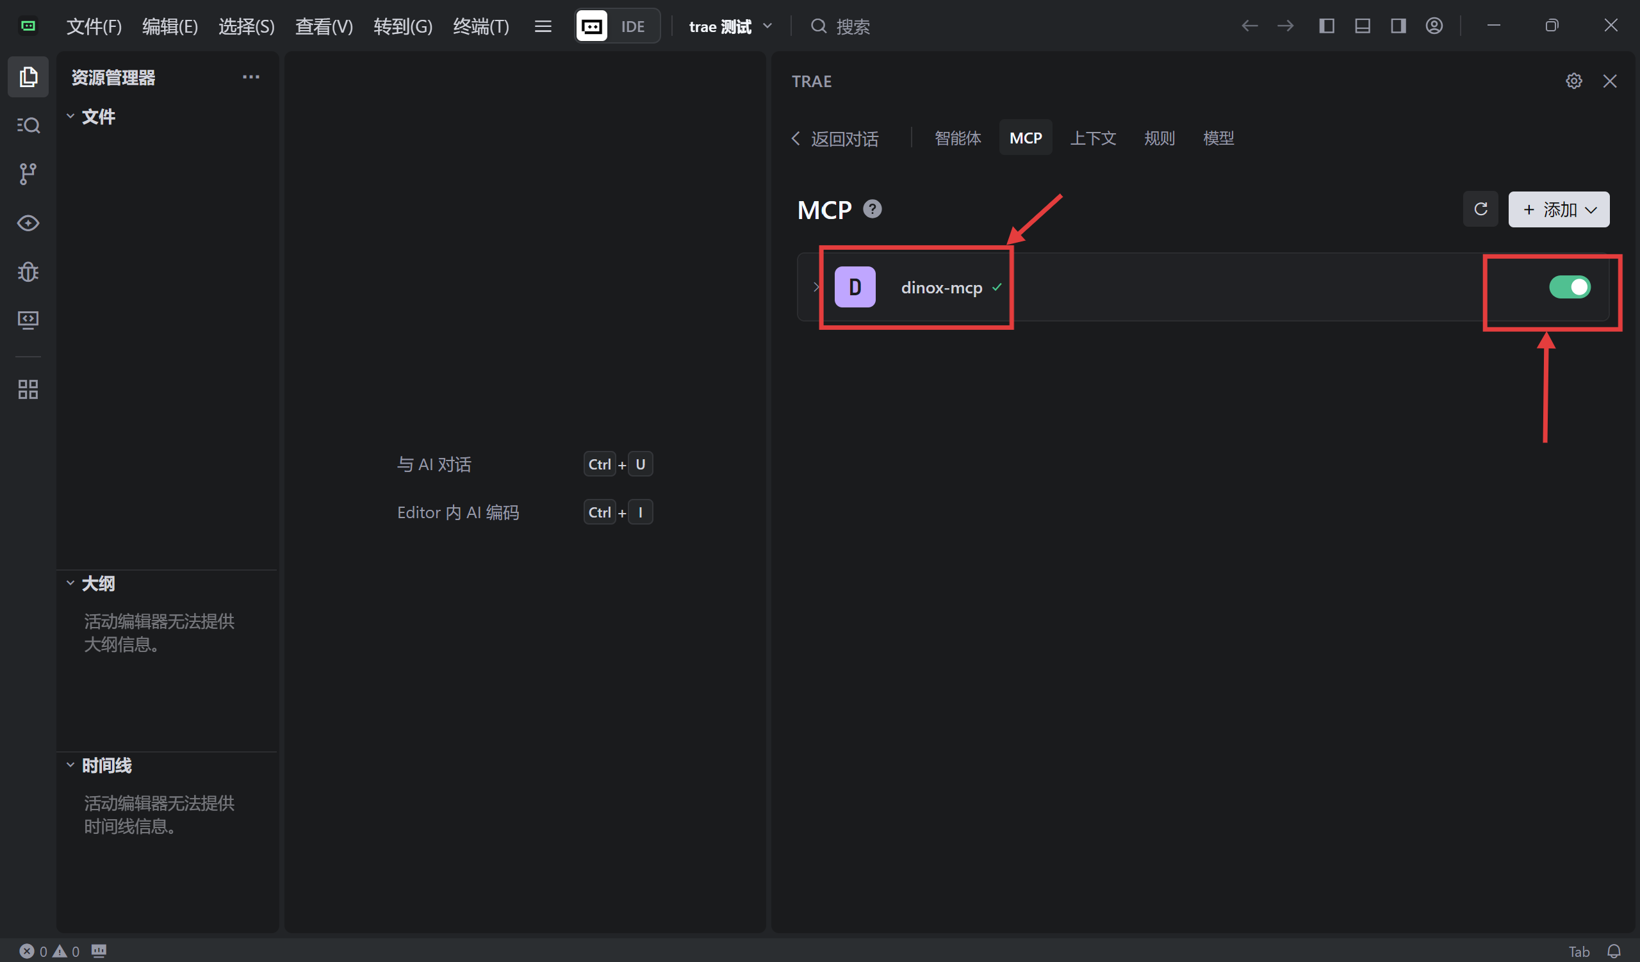This screenshot has width=1640, height=962.
Task: Click the 与 AI 对话 shortcut hint
Action: click(x=434, y=464)
